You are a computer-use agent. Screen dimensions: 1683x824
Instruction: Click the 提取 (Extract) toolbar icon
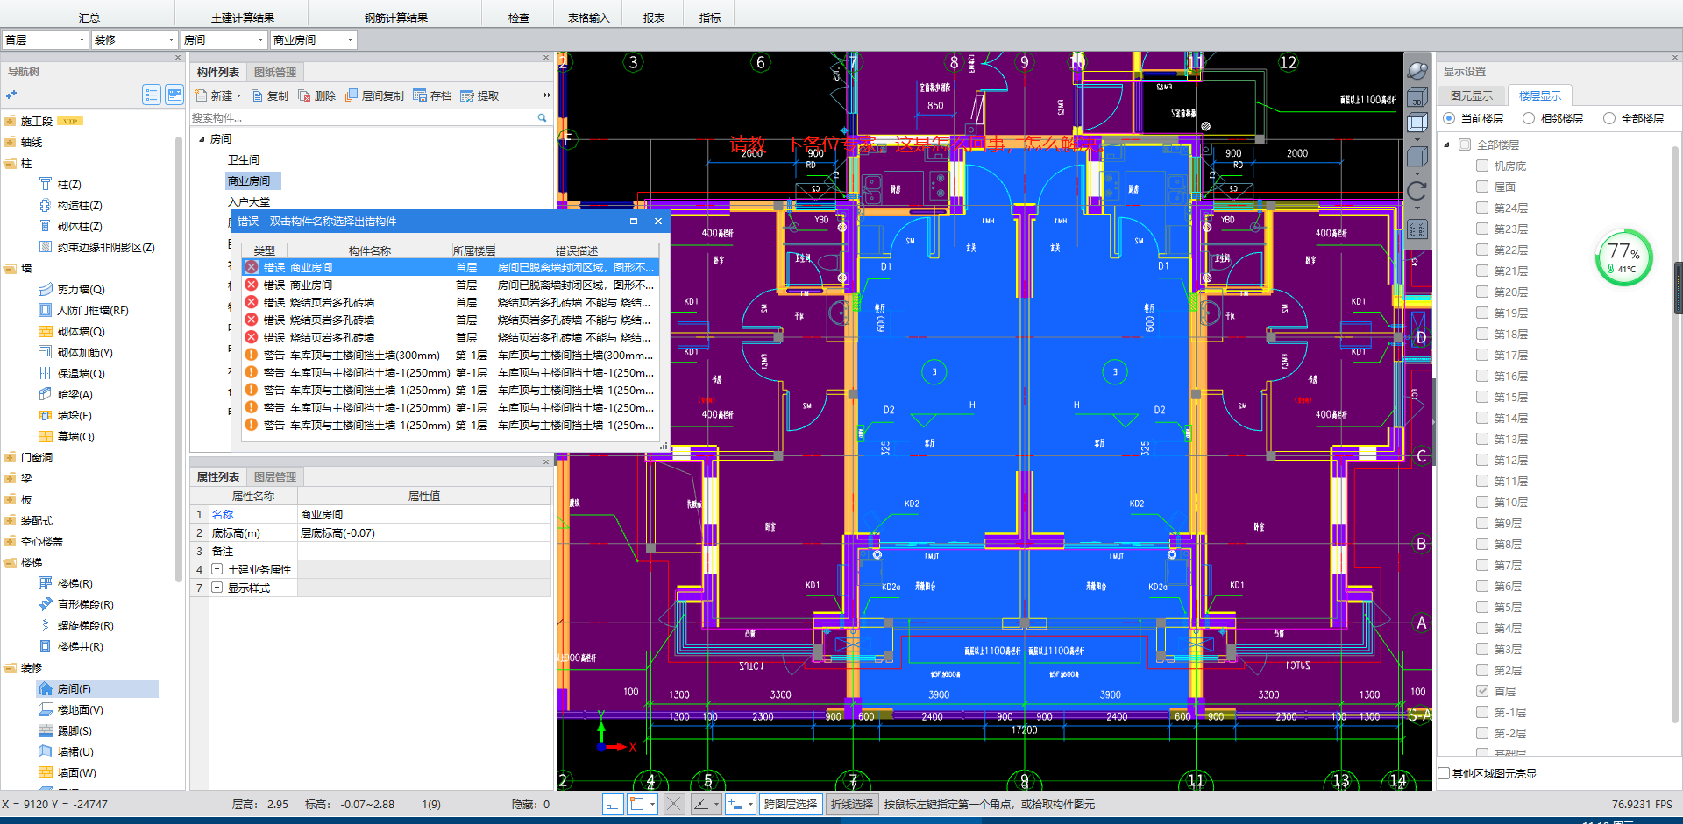[467, 95]
